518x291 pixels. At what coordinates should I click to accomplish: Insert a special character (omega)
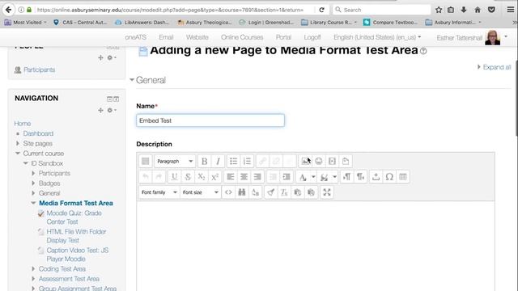pos(389,176)
